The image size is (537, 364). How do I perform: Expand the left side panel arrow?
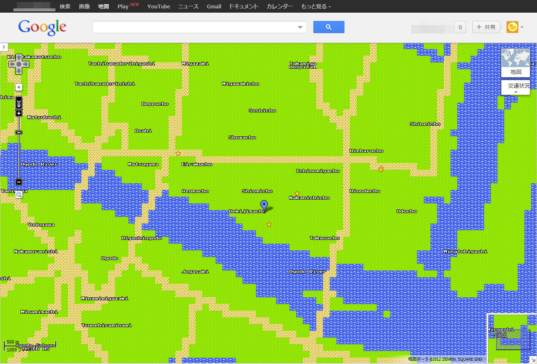point(4,47)
